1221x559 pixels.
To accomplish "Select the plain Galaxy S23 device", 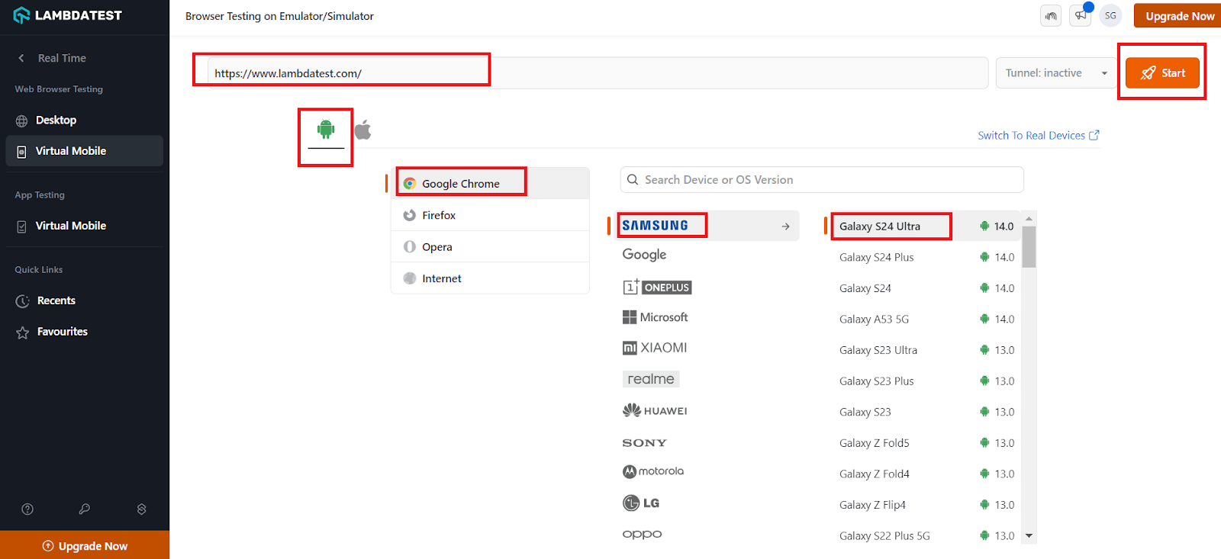I will coord(924,412).
